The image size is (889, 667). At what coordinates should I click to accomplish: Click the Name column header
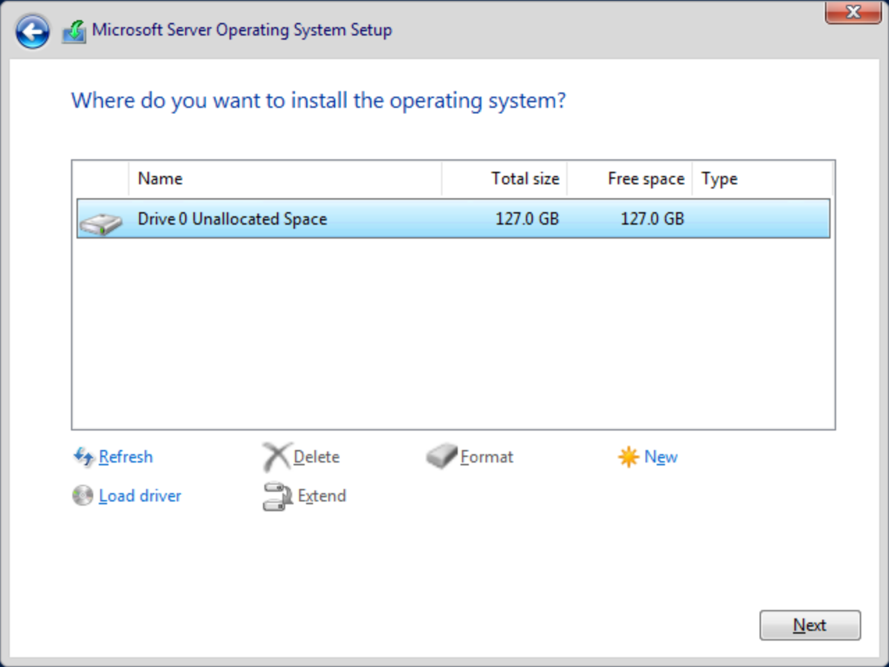click(160, 179)
